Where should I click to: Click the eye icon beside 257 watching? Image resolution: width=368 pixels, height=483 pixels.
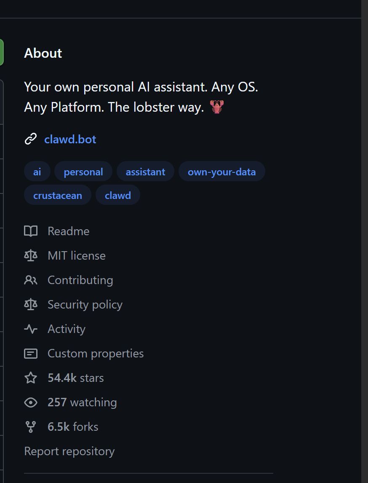point(31,402)
